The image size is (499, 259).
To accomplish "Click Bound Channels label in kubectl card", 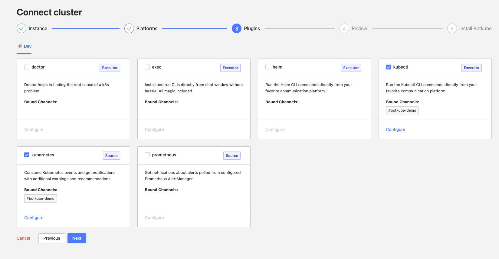I will click(x=402, y=102).
